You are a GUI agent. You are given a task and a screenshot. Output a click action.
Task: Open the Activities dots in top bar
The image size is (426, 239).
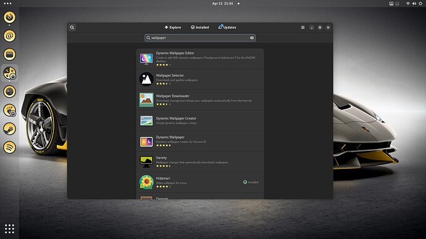coord(7,4)
